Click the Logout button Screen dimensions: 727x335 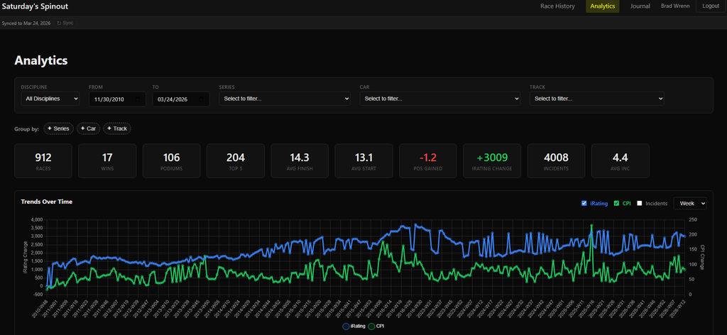711,6
